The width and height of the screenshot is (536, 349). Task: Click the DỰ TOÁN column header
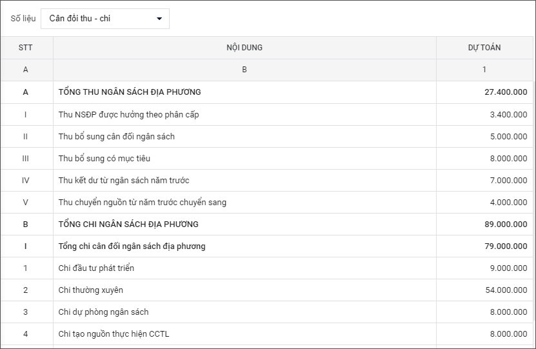[484, 48]
